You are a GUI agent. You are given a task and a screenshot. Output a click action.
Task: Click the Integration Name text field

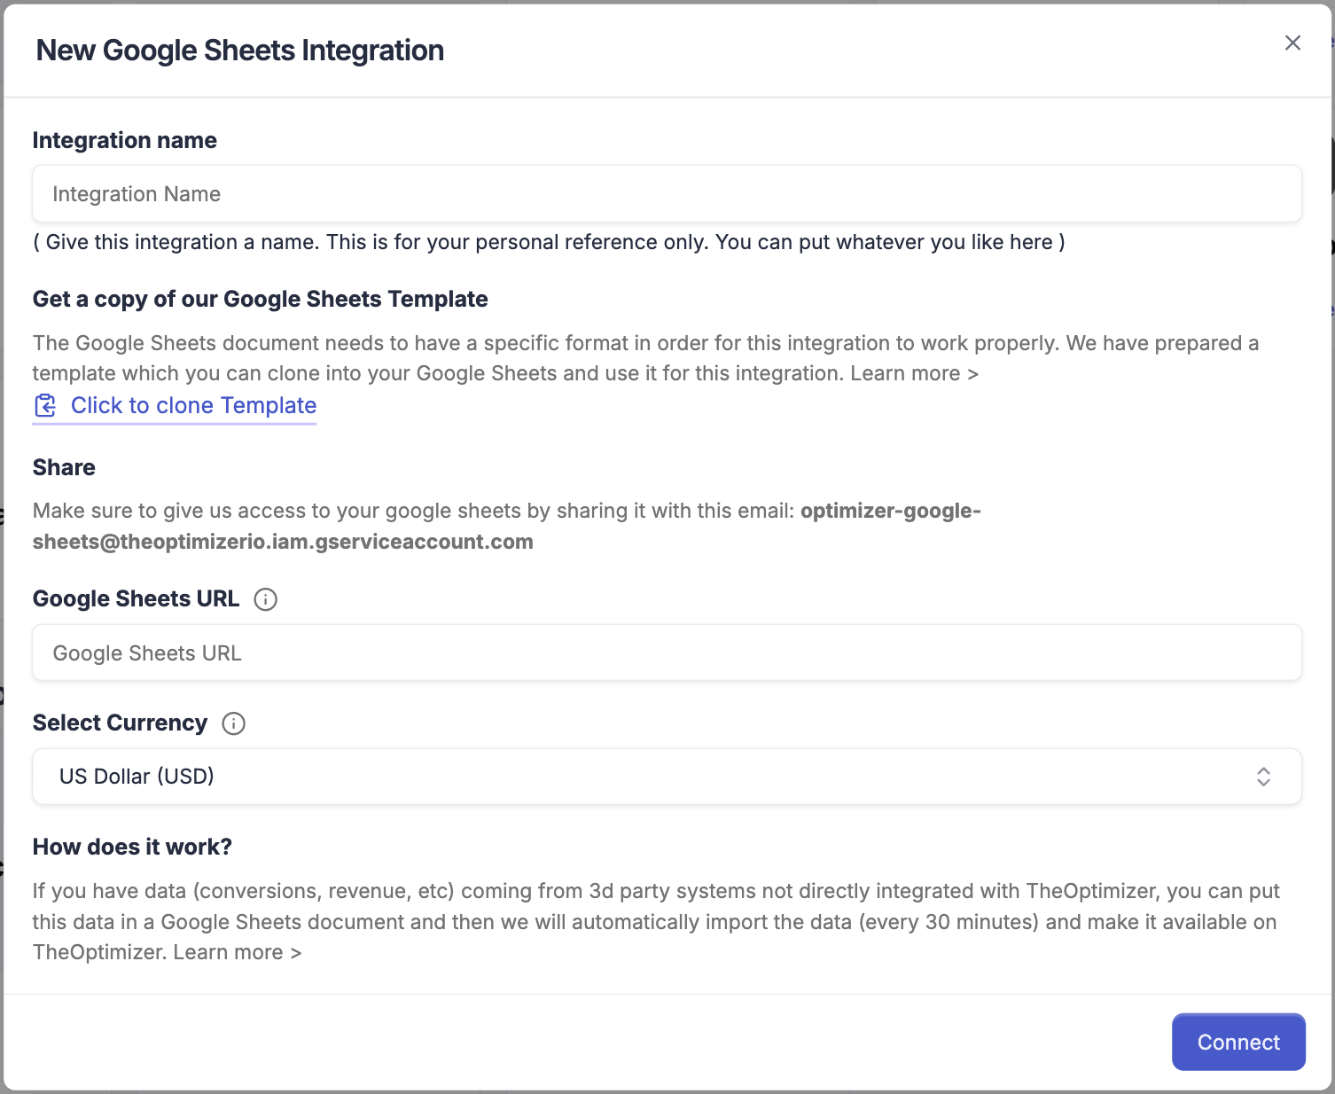(667, 194)
